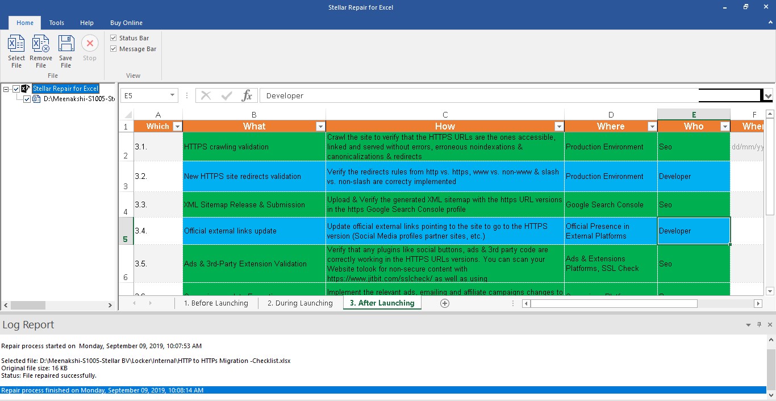776x401 pixels.
Task: Select 'Production Environment' cell in row 3
Action: tap(611, 177)
